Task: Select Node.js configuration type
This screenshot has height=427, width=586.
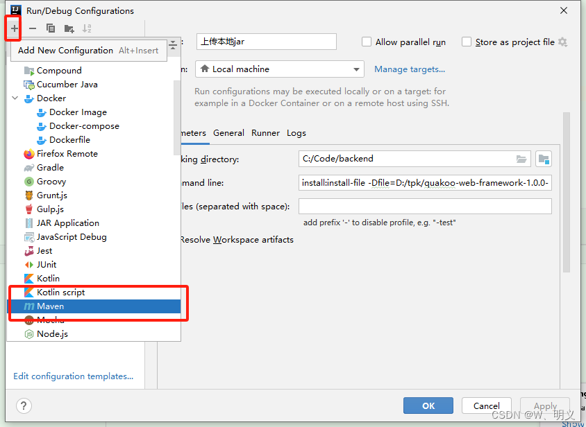Action: pos(94,333)
